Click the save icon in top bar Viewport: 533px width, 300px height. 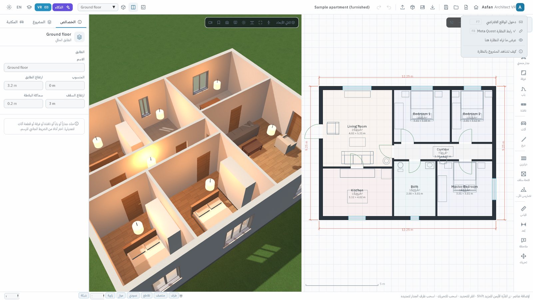click(x=446, y=7)
